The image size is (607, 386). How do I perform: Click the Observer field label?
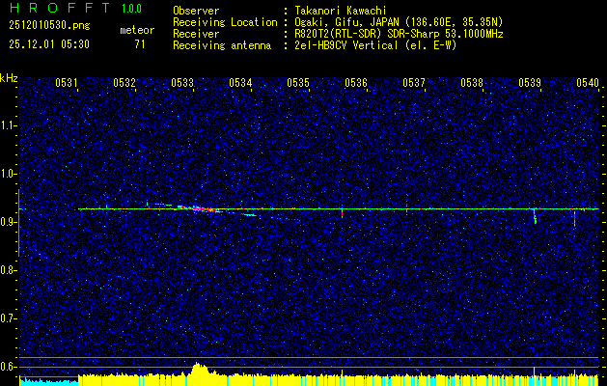point(196,11)
